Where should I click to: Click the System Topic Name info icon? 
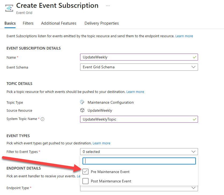pyautogui.click(x=42, y=119)
